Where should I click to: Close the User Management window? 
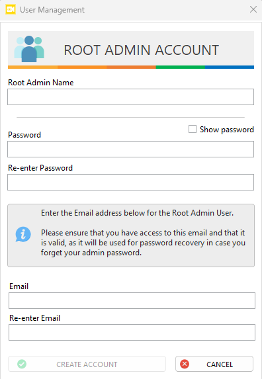point(253,9)
